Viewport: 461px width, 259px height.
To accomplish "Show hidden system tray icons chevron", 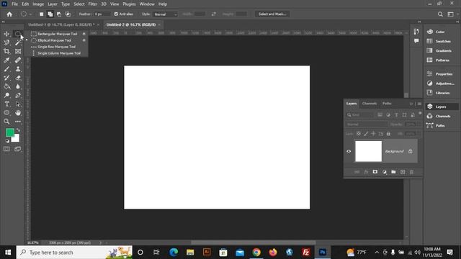I will click(377, 253).
